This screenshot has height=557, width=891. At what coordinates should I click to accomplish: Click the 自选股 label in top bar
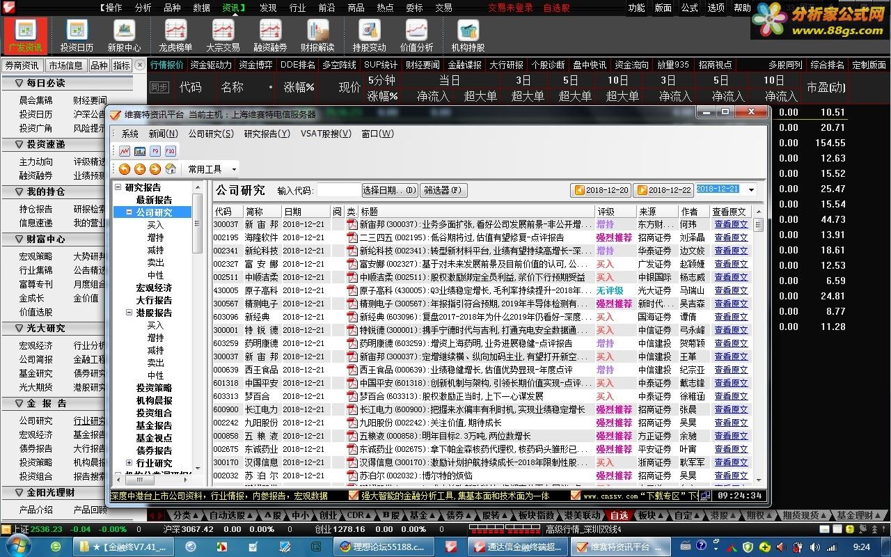tap(556, 8)
